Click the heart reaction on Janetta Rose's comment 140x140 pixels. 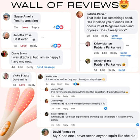59,46
